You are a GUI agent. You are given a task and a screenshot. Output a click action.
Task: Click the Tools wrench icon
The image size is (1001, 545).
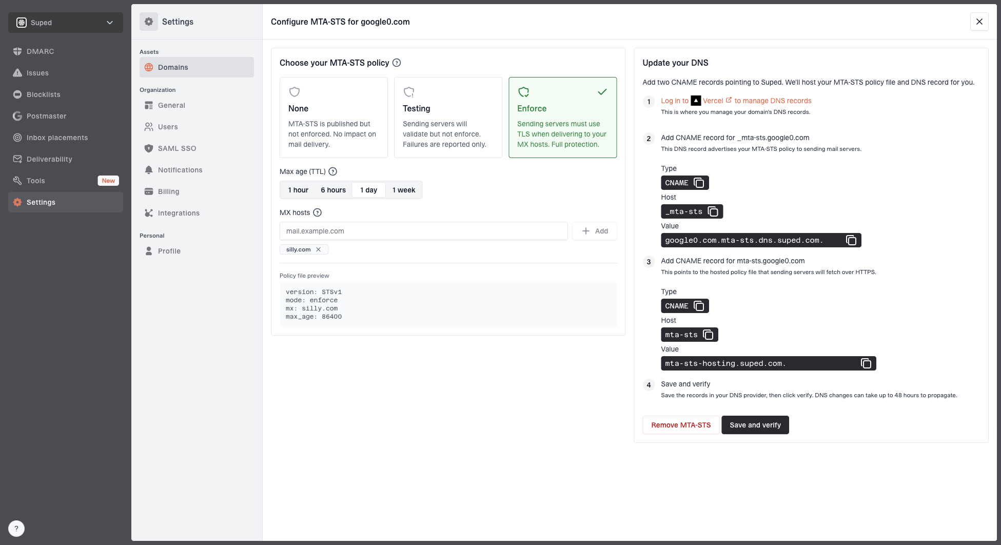click(x=17, y=181)
